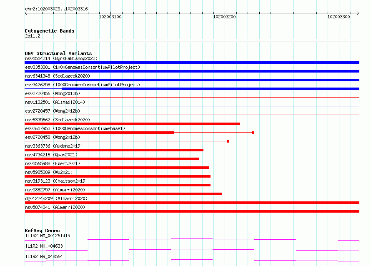The width and height of the screenshot is (371, 266).
Task: Click the 102003100 ruler position
Action: tap(110, 17)
